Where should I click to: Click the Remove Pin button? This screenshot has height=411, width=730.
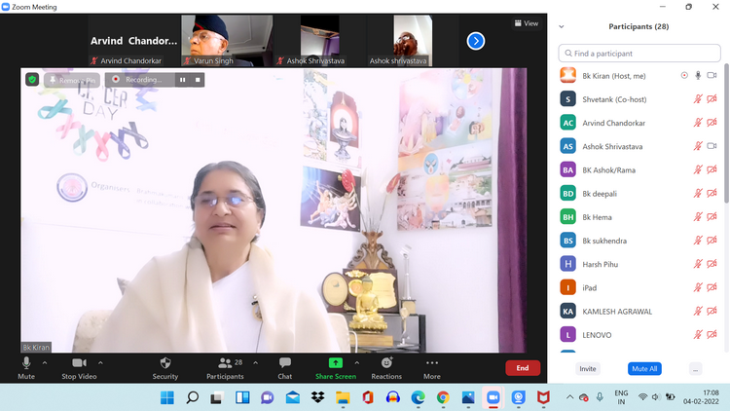[72, 80]
